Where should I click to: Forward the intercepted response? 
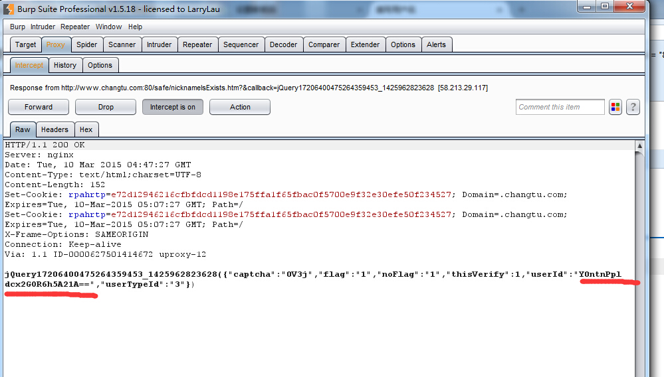pyautogui.click(x=39, y=107)
